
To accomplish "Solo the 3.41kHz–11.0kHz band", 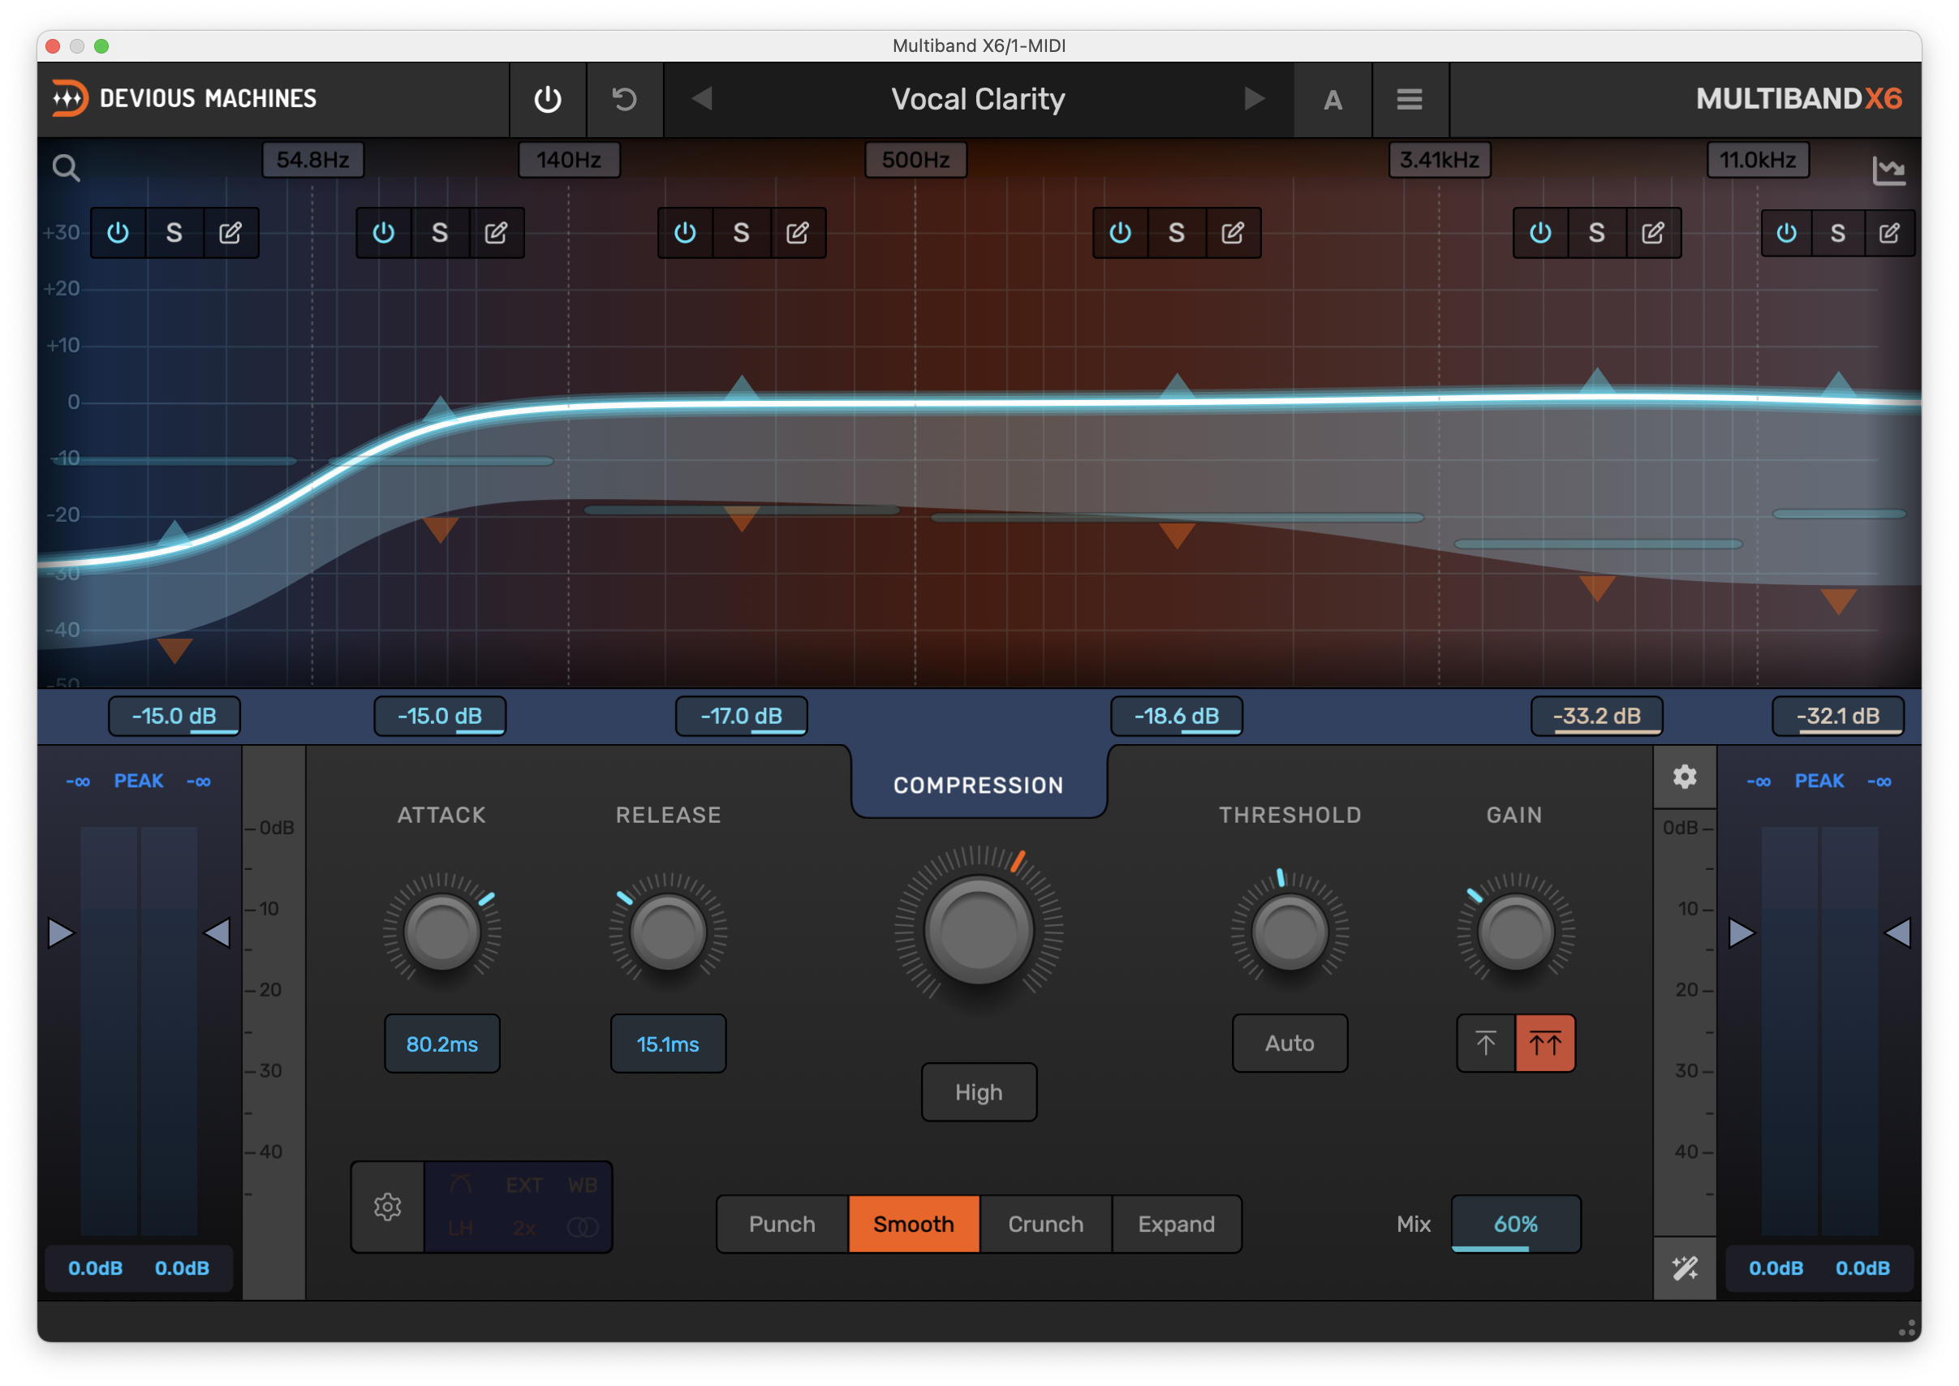I will point(1596,233).
